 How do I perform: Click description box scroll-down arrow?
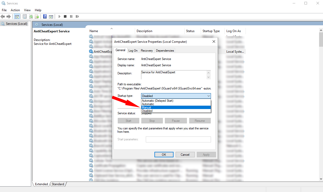click(209, 77)
